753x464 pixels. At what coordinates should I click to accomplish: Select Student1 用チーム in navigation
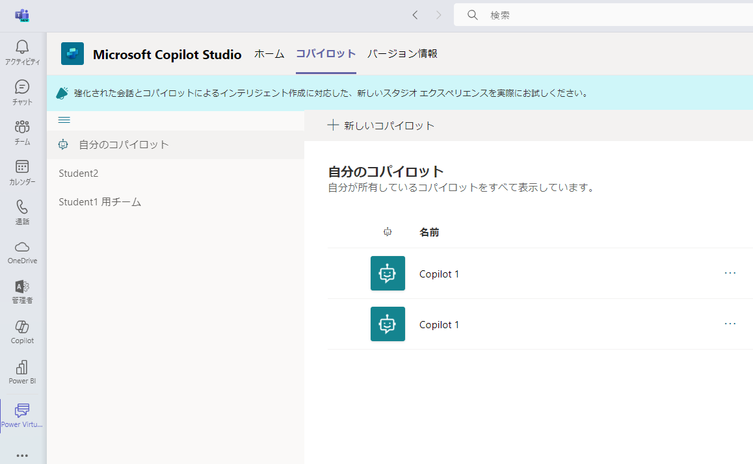100,202
